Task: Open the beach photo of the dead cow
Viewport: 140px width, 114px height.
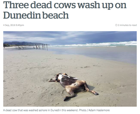Action: click(x=70, y=69)
